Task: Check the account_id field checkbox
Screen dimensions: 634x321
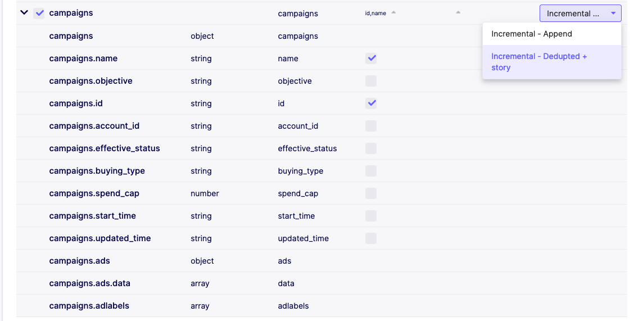Action: (x=371, y=126)
